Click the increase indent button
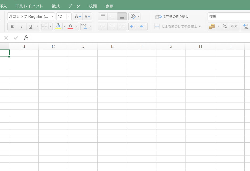The image size is (250, 171). click(x=143, y=26)
